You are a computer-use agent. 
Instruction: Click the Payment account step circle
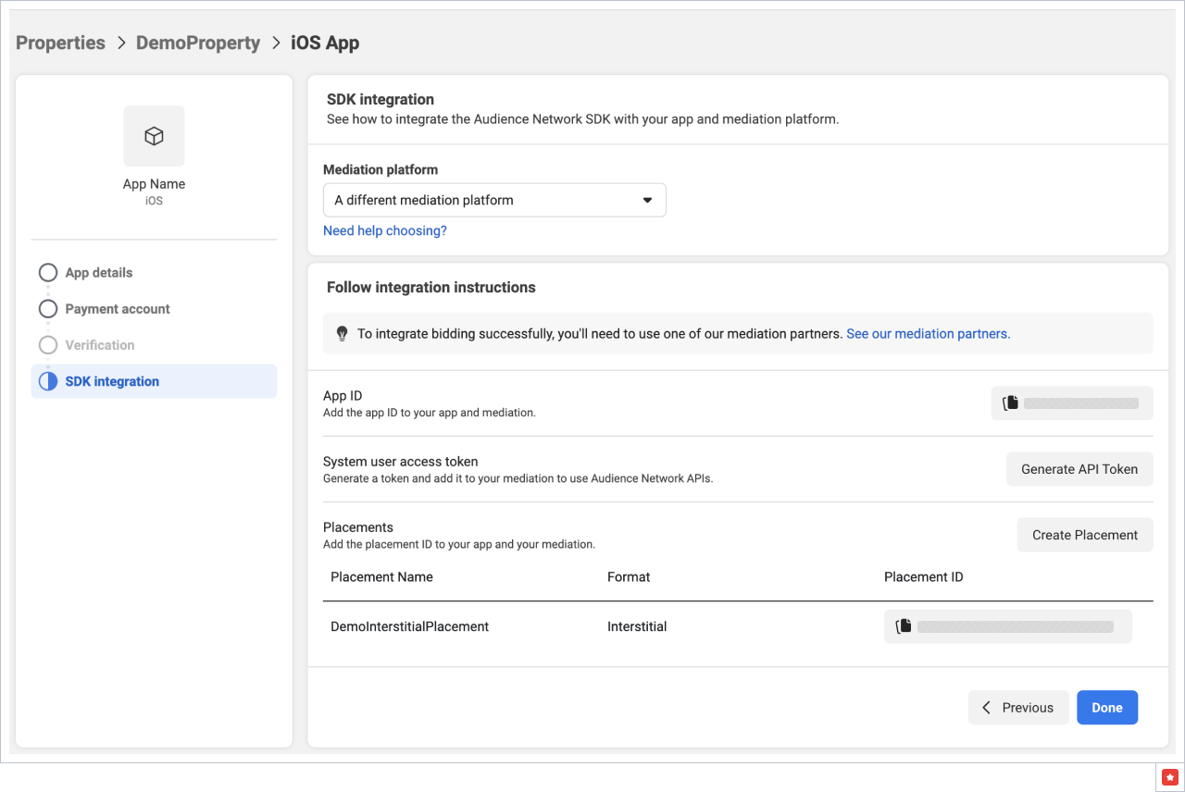pos(48,309)
